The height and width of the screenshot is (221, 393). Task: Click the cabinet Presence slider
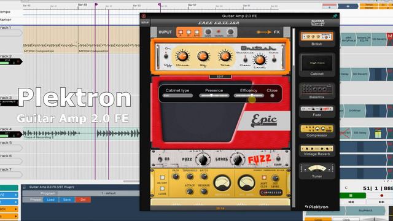(214, 96)
